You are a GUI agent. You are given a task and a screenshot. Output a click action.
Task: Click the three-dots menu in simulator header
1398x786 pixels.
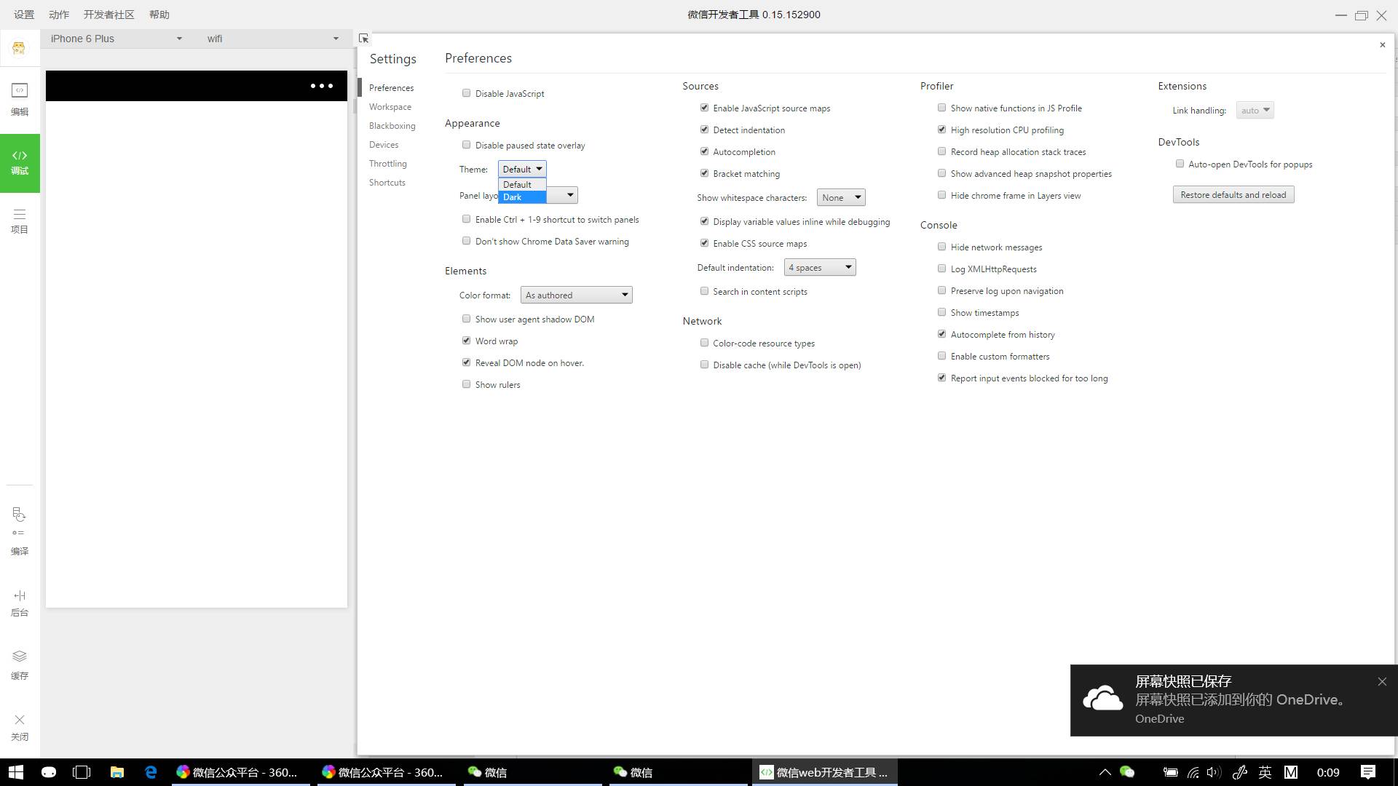[321, 86]
